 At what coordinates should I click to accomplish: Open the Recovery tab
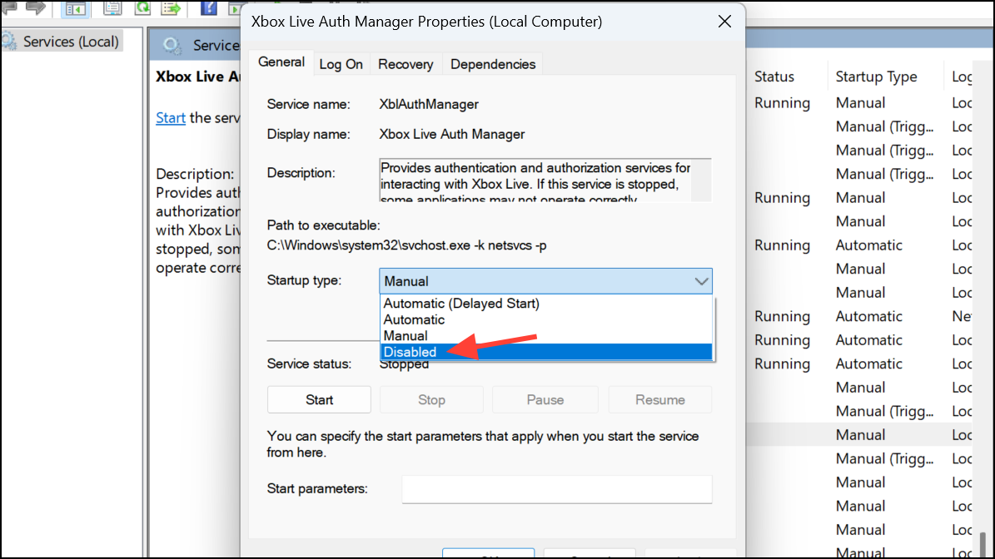[x=405, y=65]
